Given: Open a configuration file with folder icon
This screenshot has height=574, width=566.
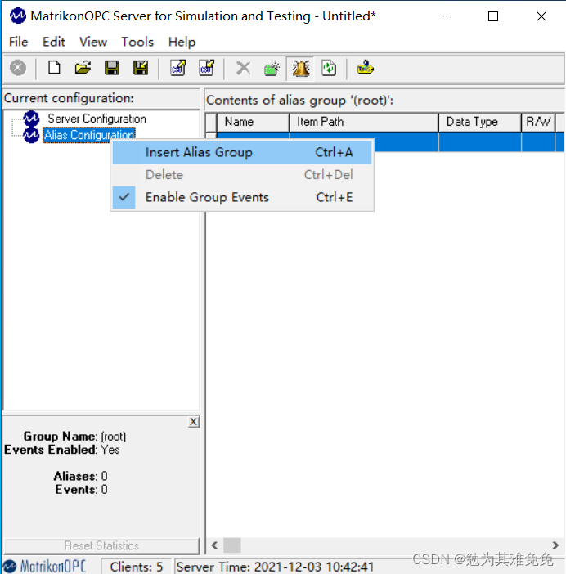Looking at the screenshot, I should point(83,68).
